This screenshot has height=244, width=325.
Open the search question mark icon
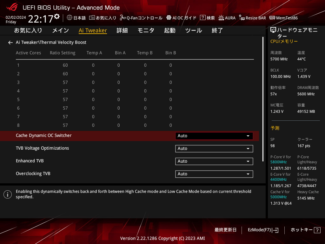(202, 18)
